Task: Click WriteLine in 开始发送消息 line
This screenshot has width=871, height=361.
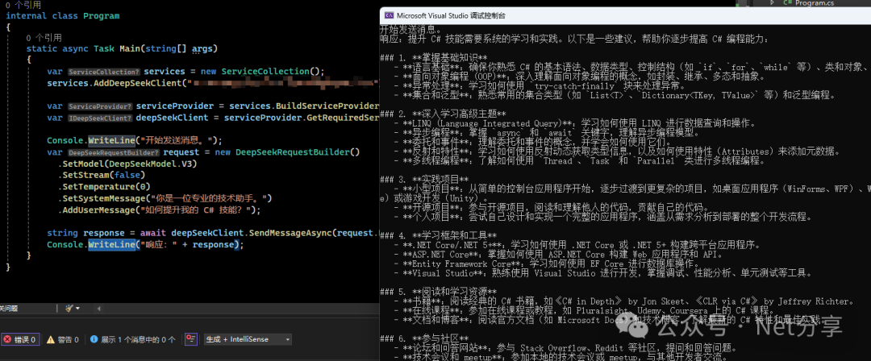Action: [x=111, y=140]
